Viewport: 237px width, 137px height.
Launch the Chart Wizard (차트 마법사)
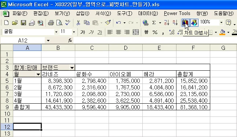(x=185, y=23)
